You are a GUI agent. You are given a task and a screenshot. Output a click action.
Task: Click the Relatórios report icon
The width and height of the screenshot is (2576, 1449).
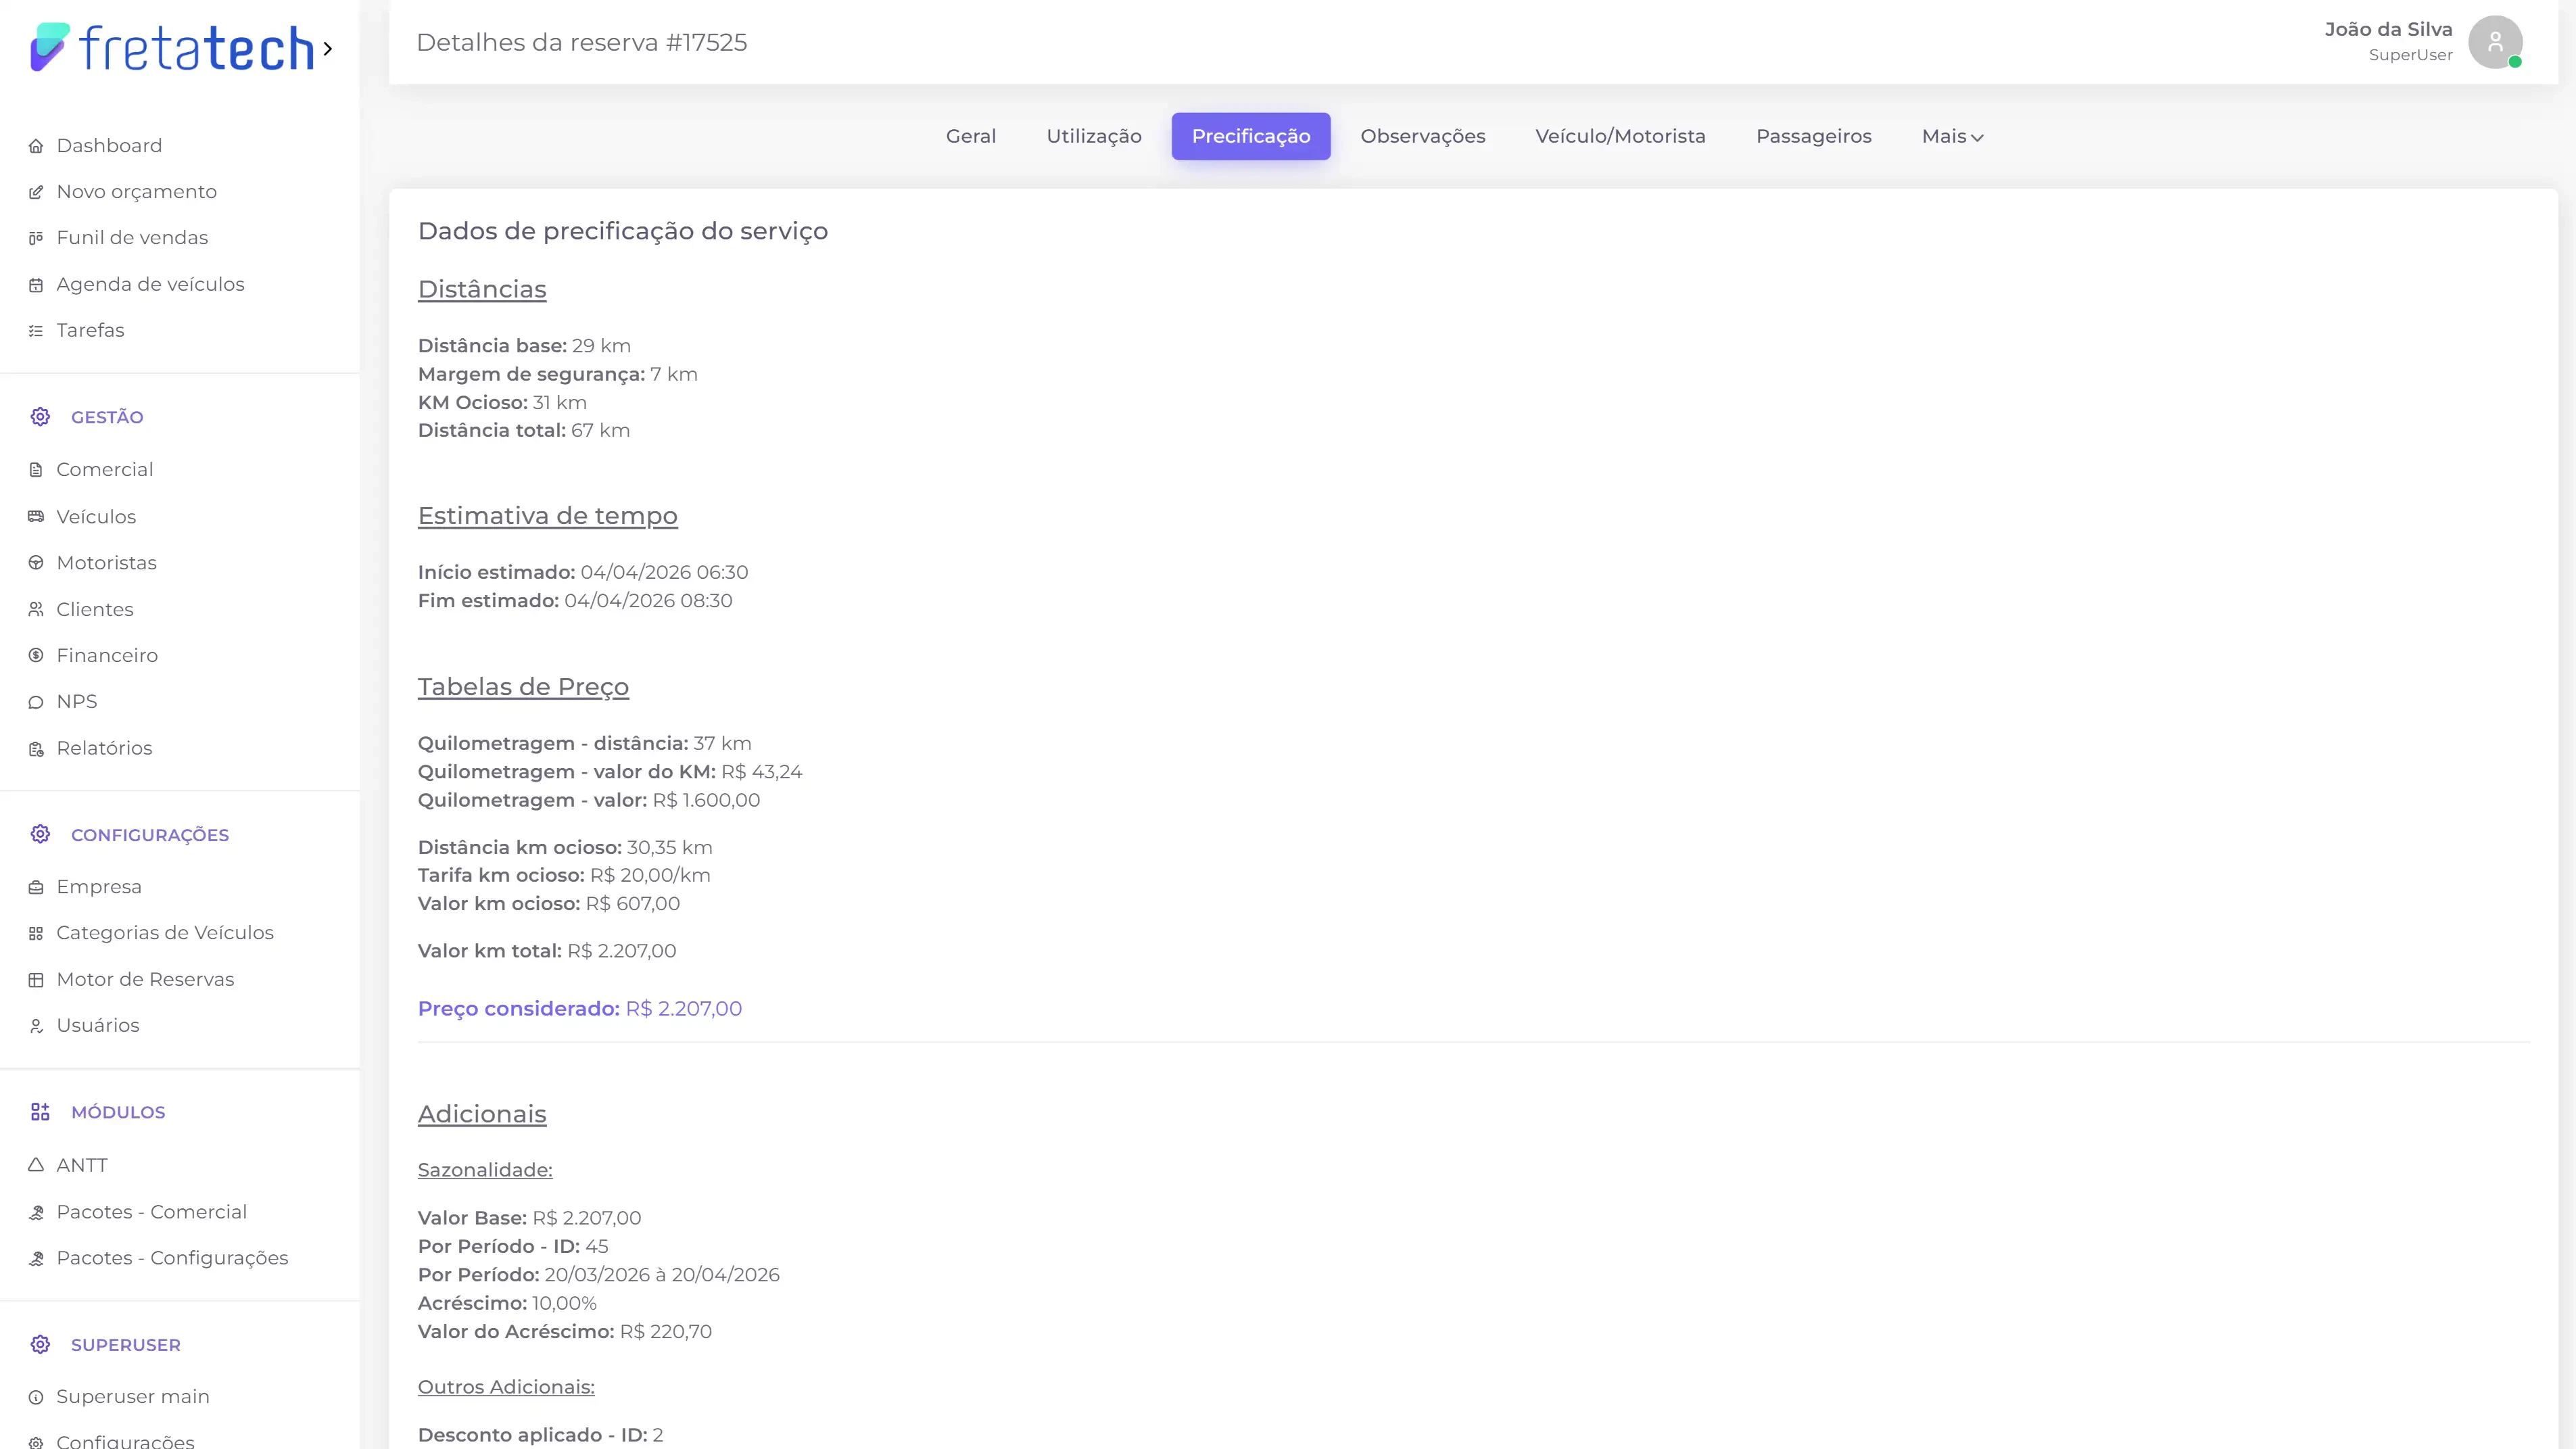coord(36,749)
